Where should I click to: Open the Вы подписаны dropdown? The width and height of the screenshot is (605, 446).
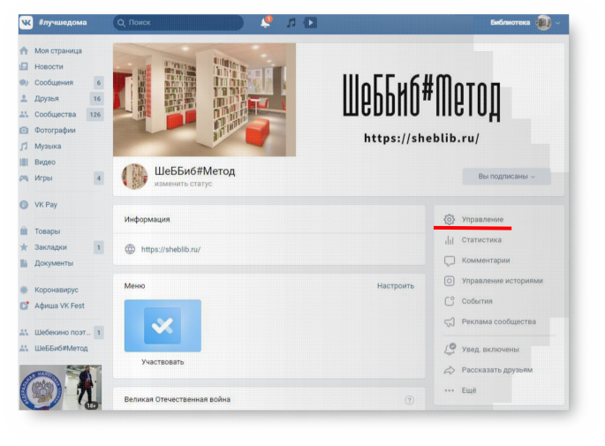506,177
